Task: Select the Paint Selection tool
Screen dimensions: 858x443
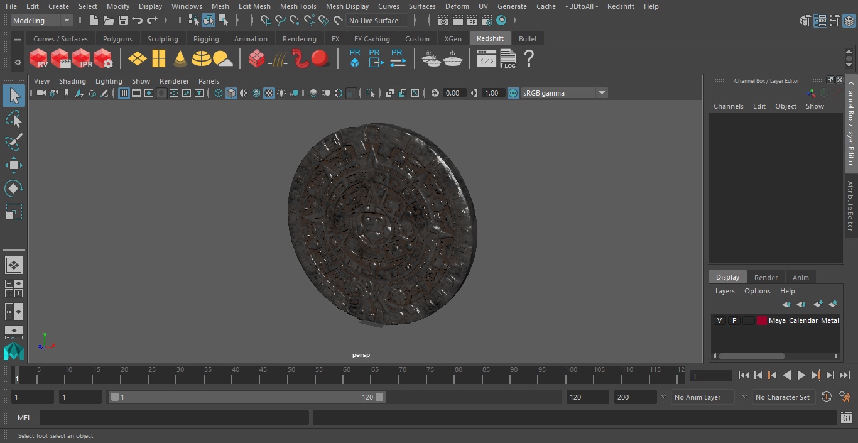Action: 13,142
